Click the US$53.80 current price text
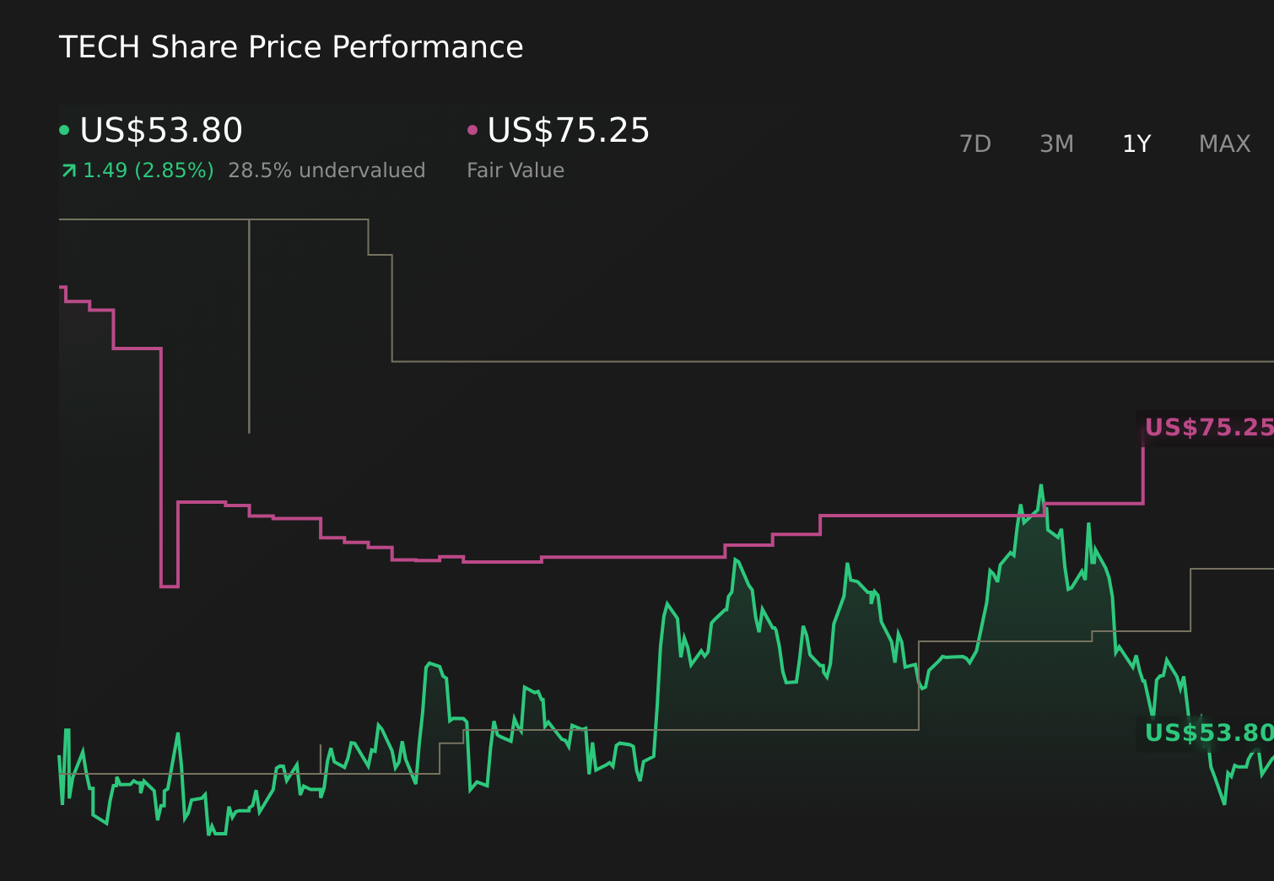This screenshot has width=1274, height=881. click(x=160, y=130)
